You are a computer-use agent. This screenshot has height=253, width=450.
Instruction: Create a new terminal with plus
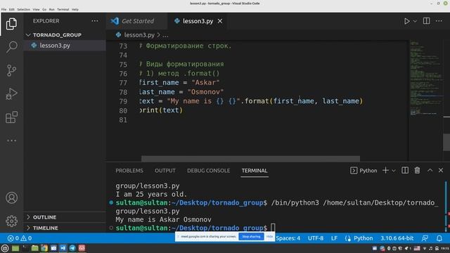tap(385, 170)
